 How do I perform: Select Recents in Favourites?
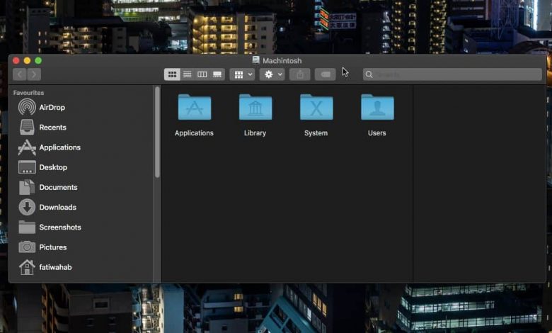tap(42, 128)
